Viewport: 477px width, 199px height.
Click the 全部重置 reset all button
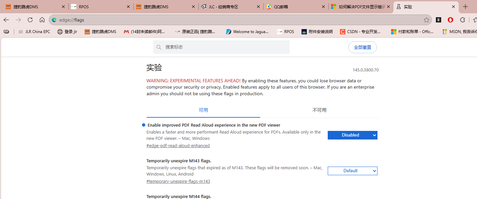point(363,47)
